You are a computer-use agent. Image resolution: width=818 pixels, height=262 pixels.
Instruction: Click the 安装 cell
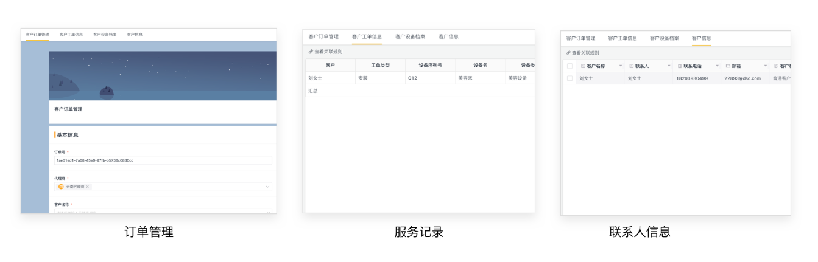tap(380, 78)
